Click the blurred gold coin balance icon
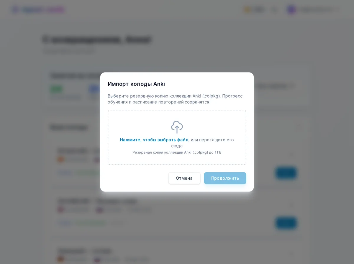The image size is (354, 264). pos(247,10)
